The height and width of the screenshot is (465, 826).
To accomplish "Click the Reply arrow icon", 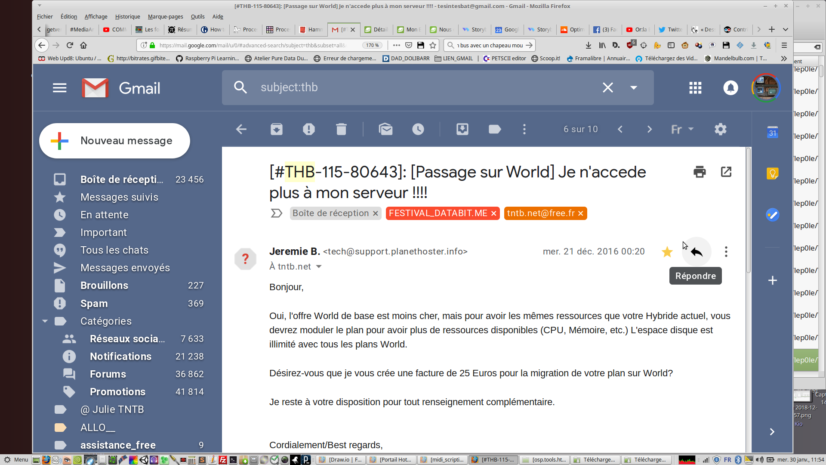I will pyautogui.click(x=697, y=252).
